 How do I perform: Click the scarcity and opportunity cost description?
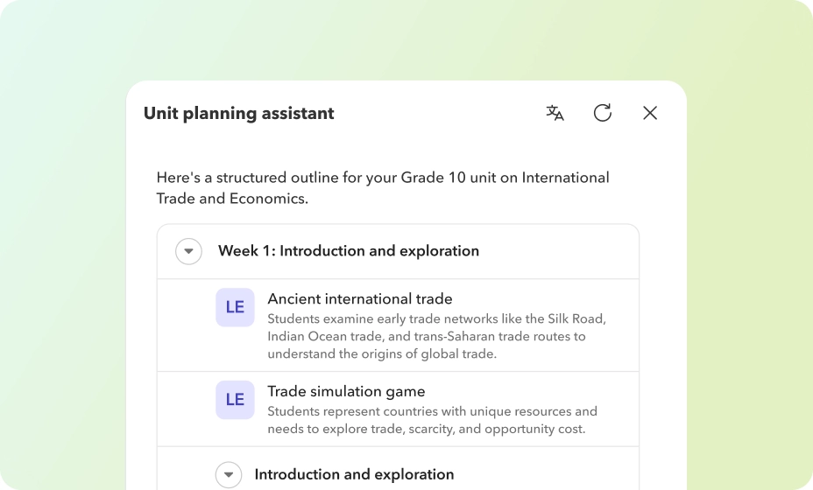(433, 420)
